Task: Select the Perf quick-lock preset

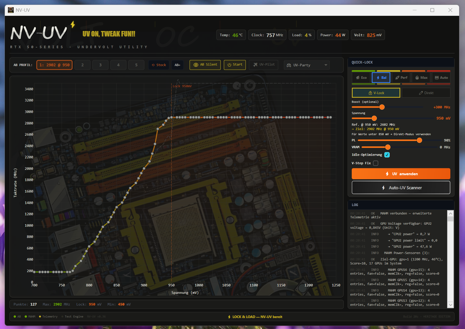Action: pyautogui.click(x=401, y=78)
